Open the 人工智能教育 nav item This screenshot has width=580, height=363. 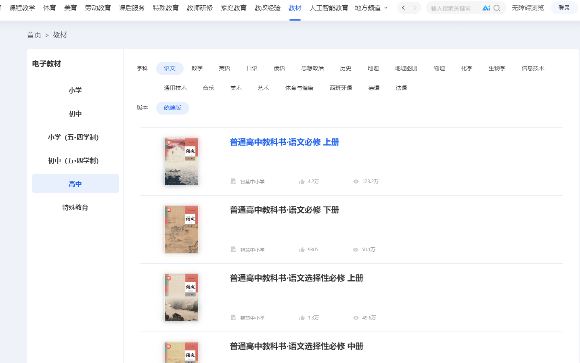[x=329, y=8]
